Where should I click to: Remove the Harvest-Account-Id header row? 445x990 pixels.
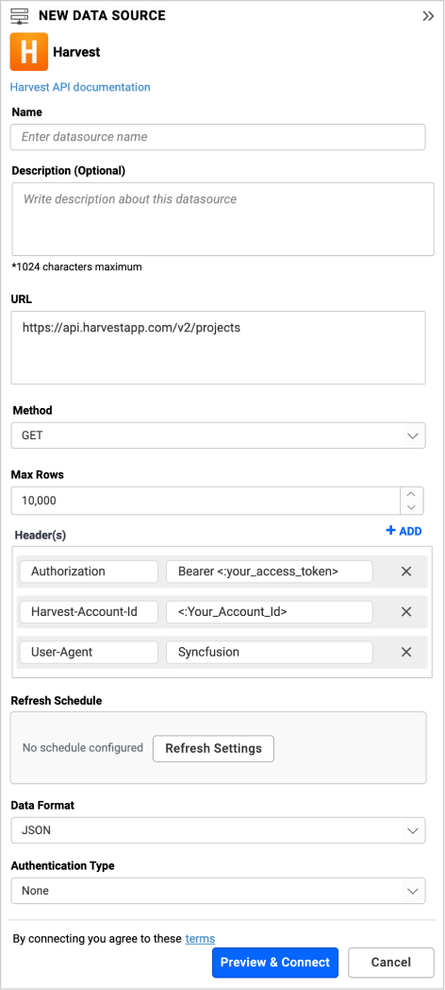(x=406, y=612)
